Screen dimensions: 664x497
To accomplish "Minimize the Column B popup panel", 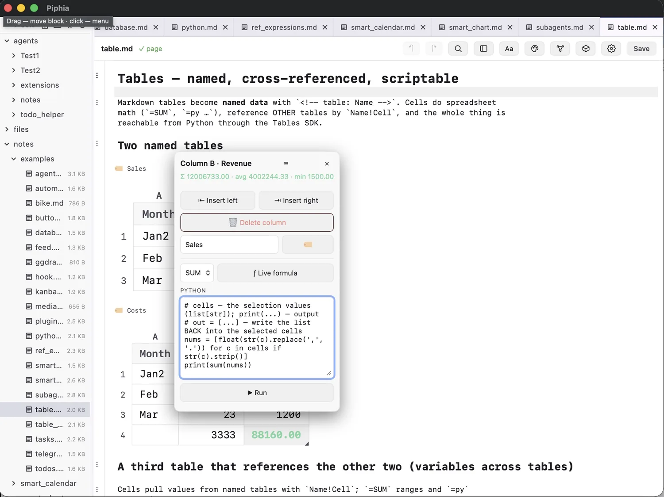I will tap(286, 163).
